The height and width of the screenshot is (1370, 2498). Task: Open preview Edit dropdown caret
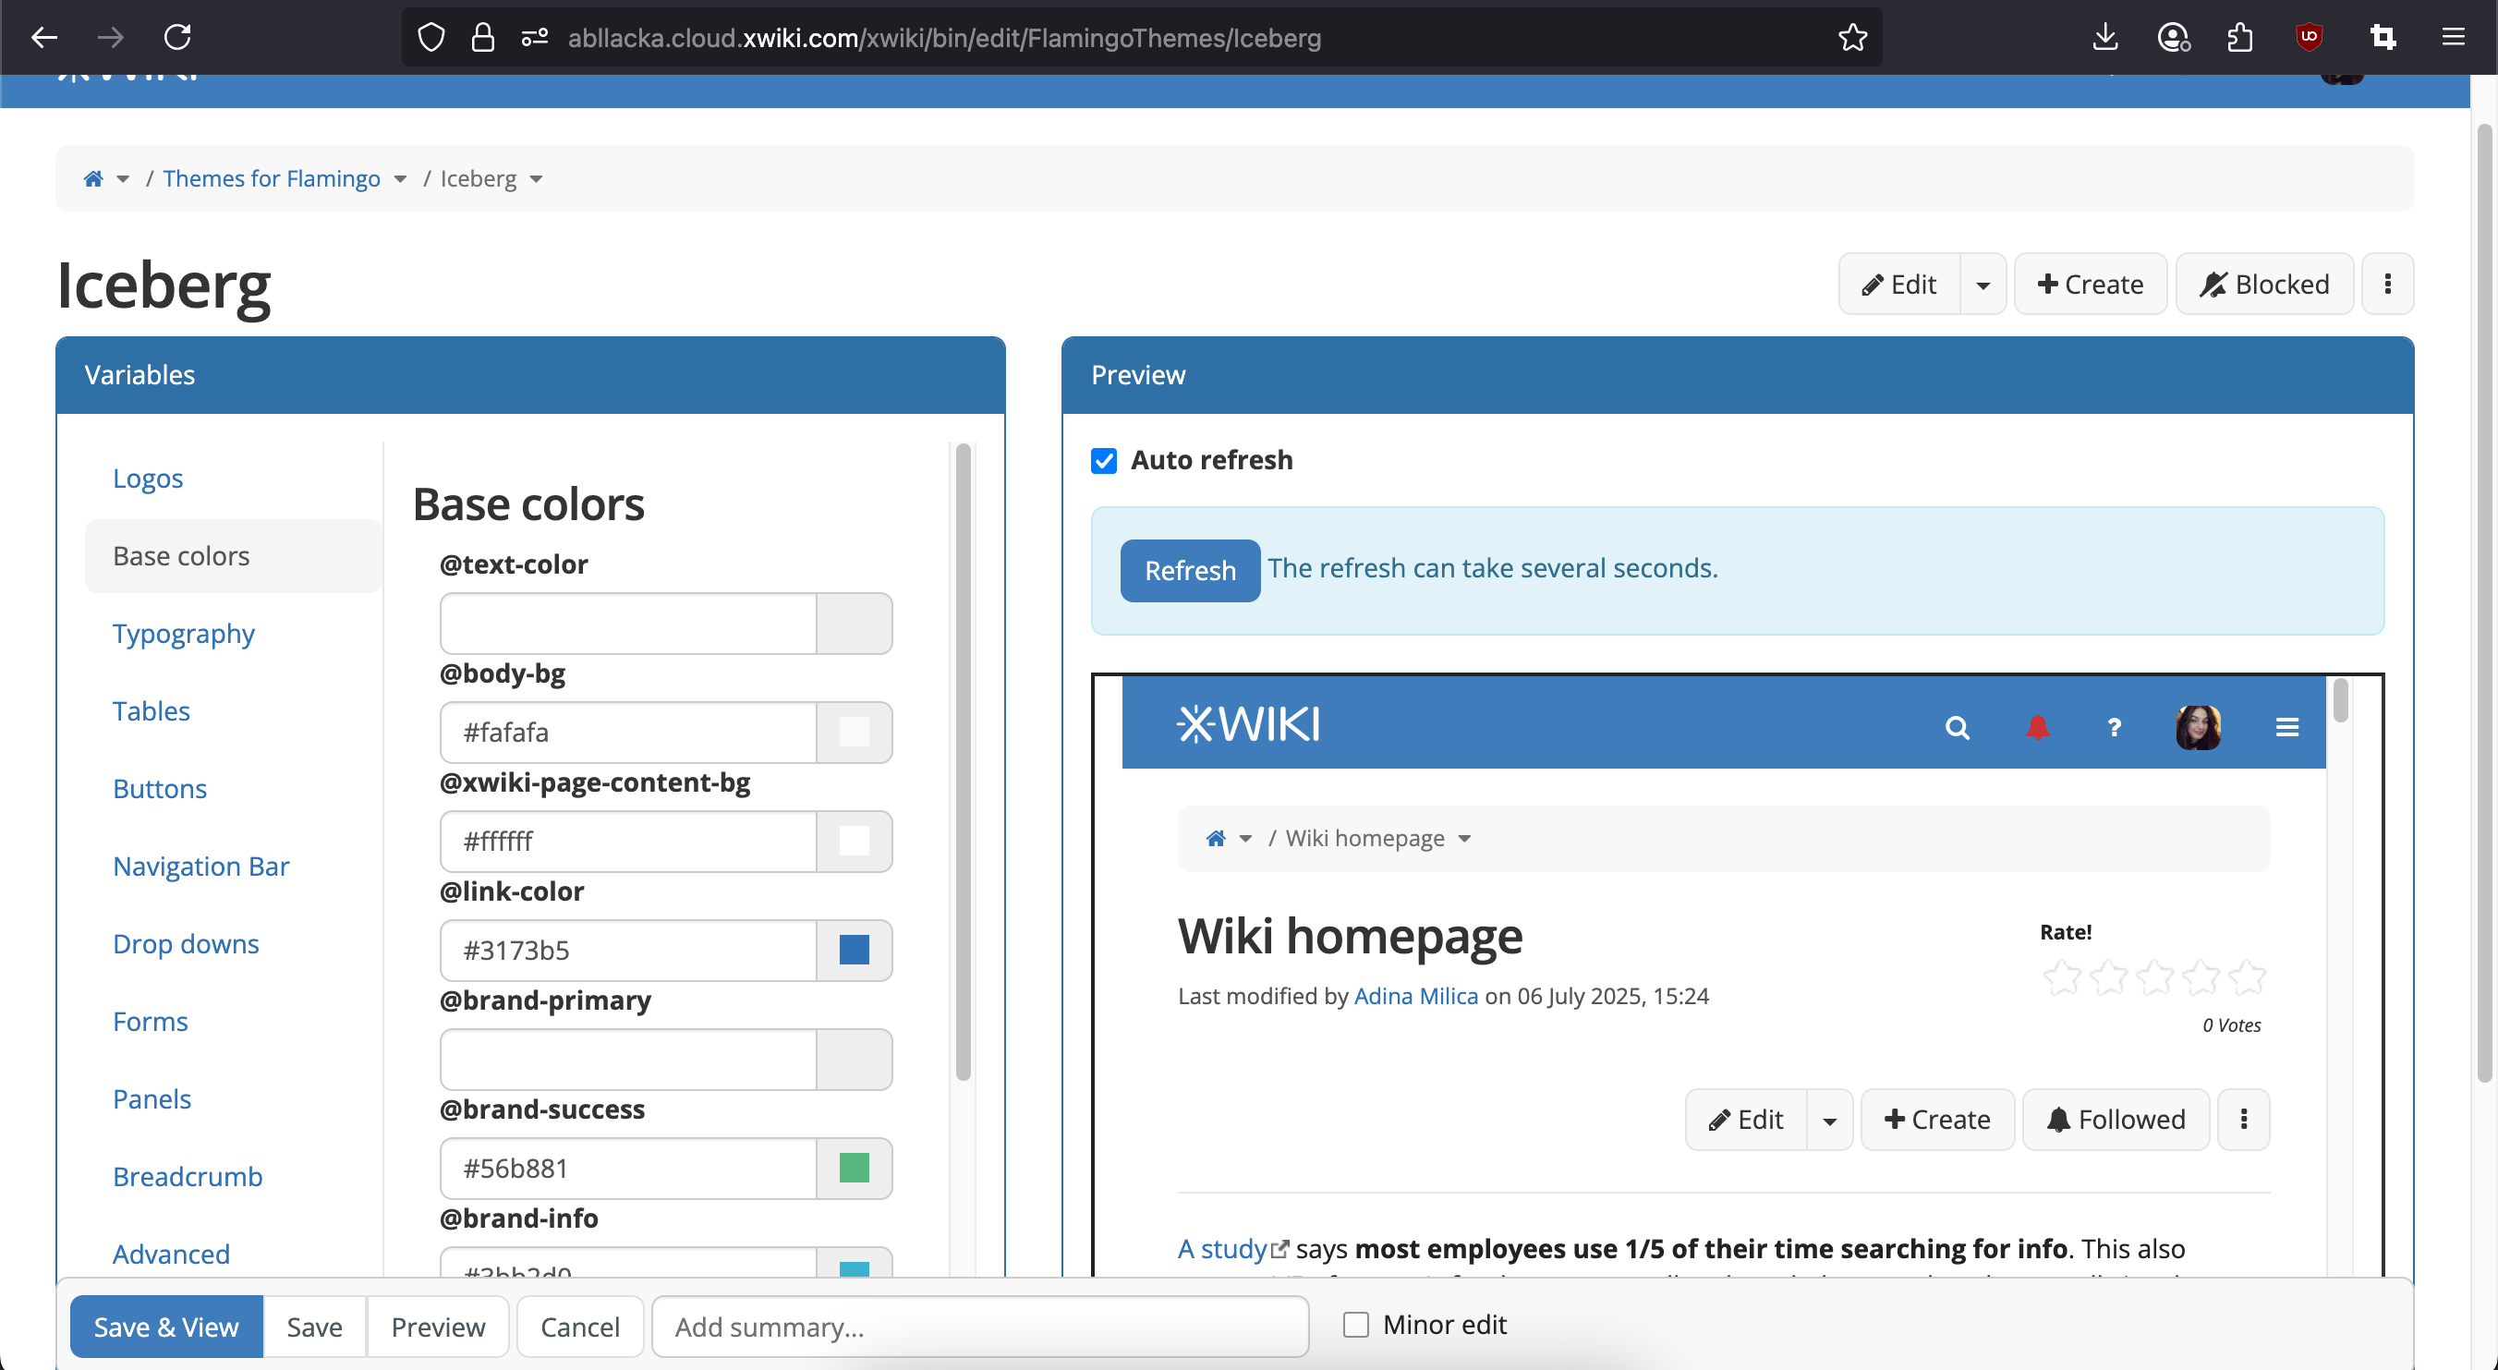coord(1830,1120)
